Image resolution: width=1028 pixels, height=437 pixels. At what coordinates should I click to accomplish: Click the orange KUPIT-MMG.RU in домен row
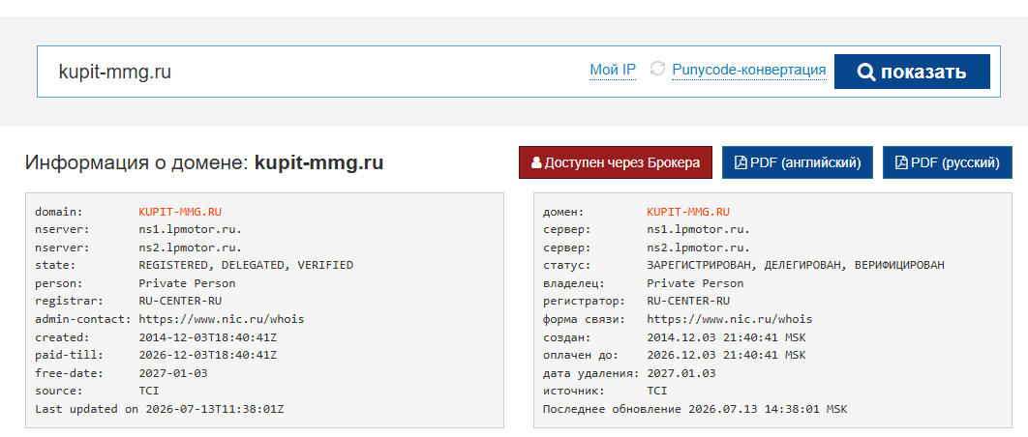click(687, 212)
